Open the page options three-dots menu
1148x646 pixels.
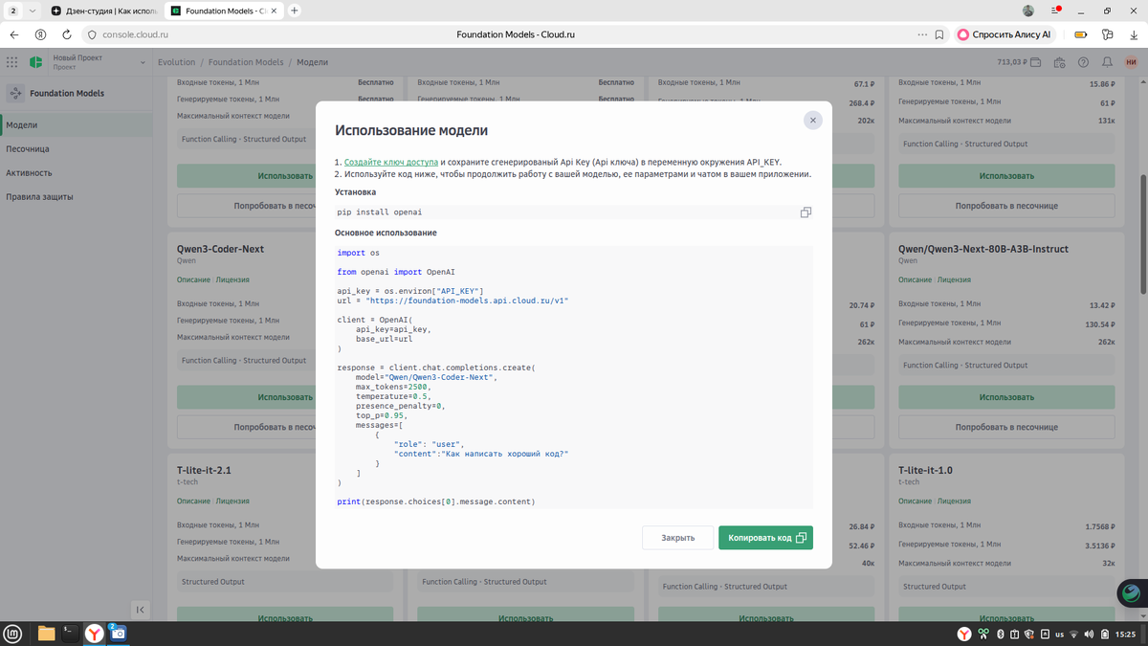(922, 34)
